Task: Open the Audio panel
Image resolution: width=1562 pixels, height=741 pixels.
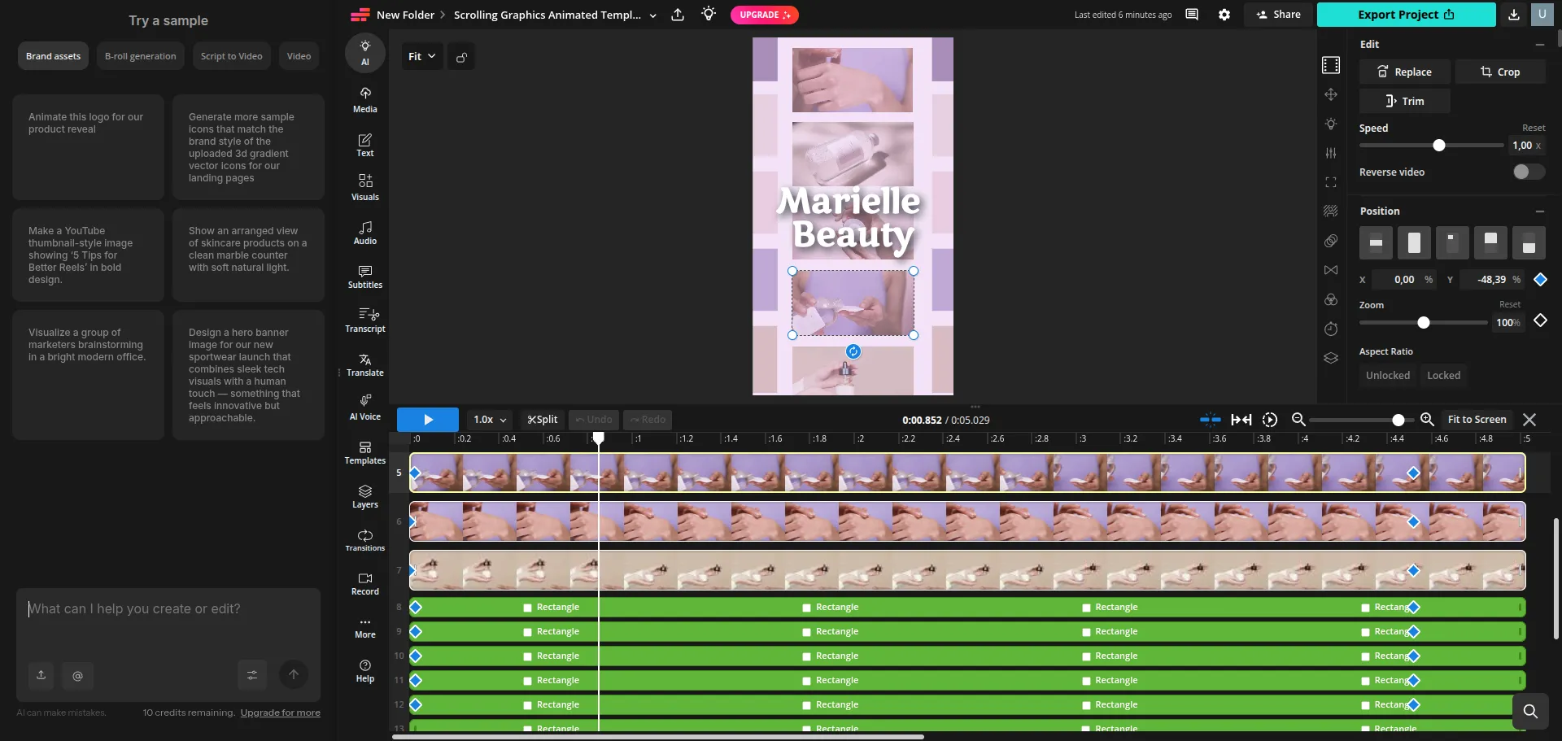Action: click(365, 233)
